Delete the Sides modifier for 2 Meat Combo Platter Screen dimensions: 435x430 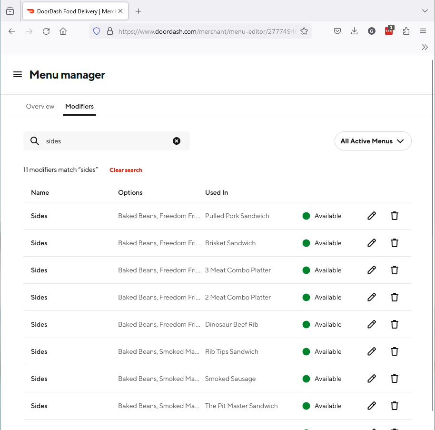pos(395,297)
